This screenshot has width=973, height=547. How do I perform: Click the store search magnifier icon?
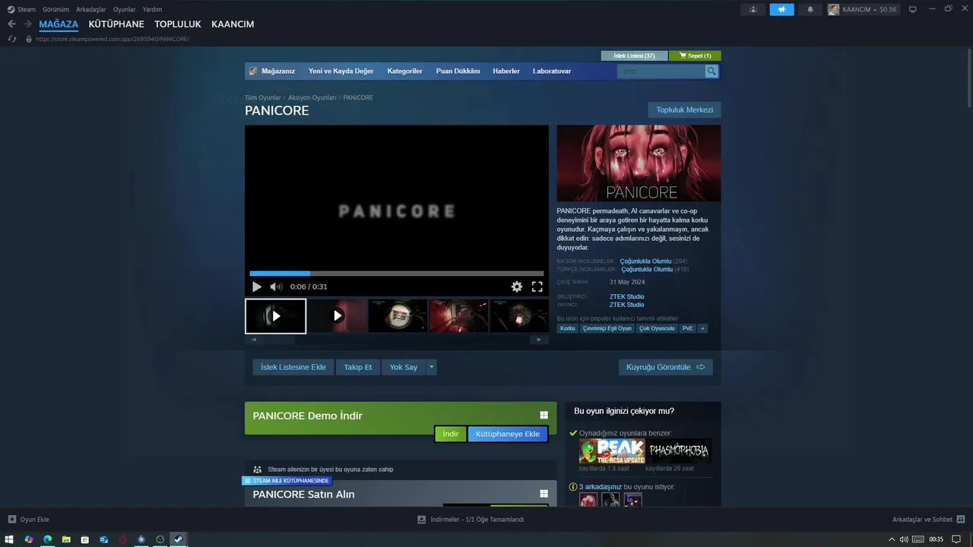[x=712, y=71]
